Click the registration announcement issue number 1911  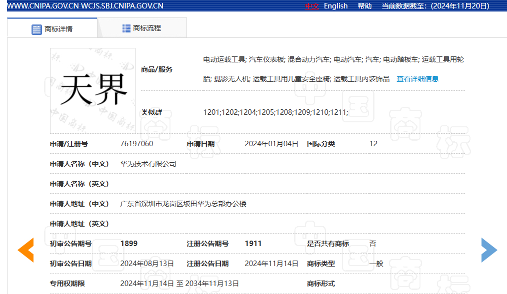point(253,244)
